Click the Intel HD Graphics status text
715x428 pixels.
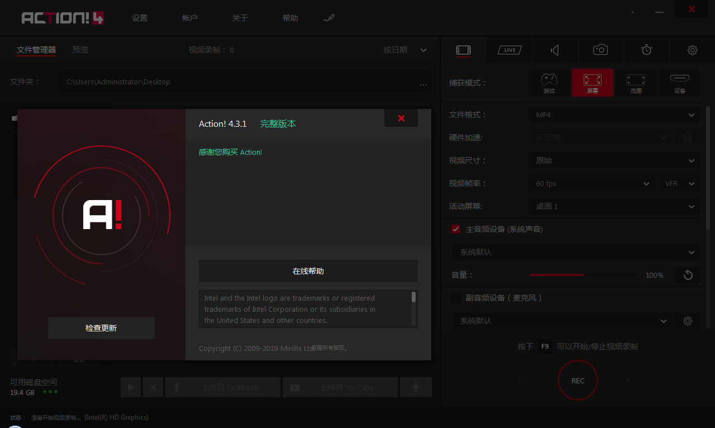(117, 417)
